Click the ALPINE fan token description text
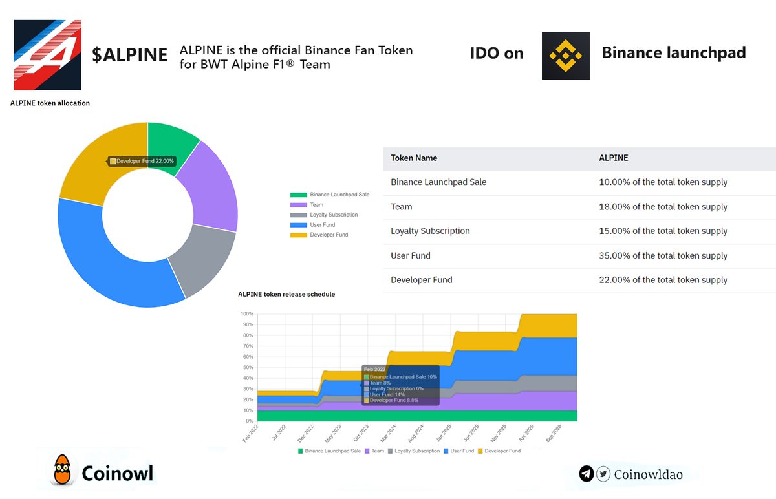Image resolution: width=776 pixels, height=499 pixels. [x=296, y=57]
